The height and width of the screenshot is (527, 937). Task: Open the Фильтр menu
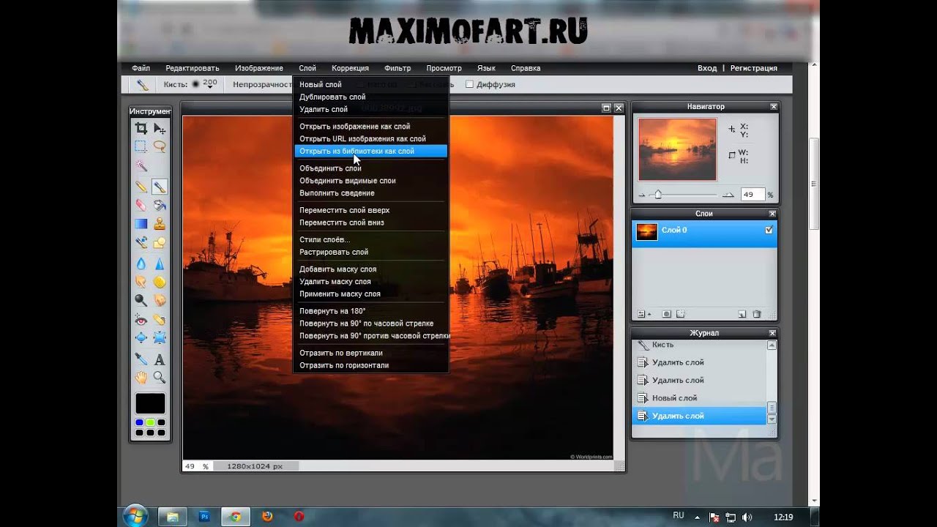coord(397,68)
